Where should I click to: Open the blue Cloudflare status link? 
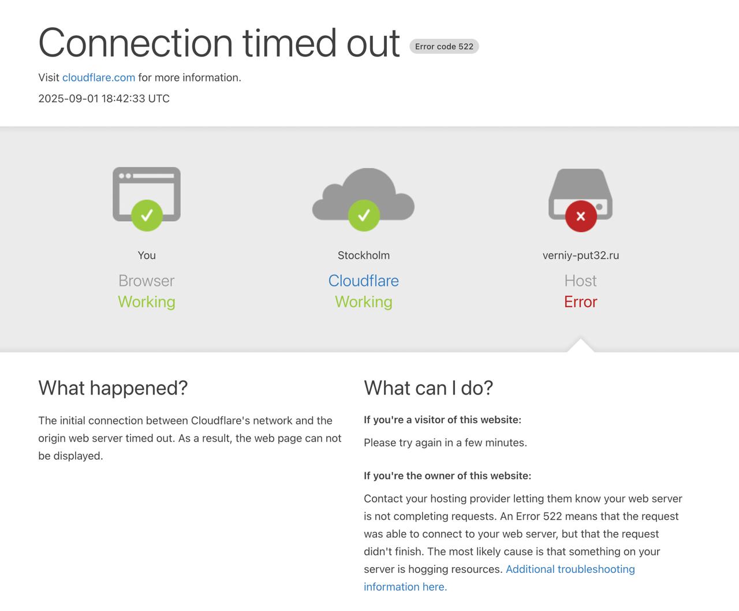pos(364,281)
